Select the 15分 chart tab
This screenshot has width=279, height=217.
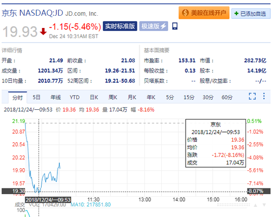(189, 98)
